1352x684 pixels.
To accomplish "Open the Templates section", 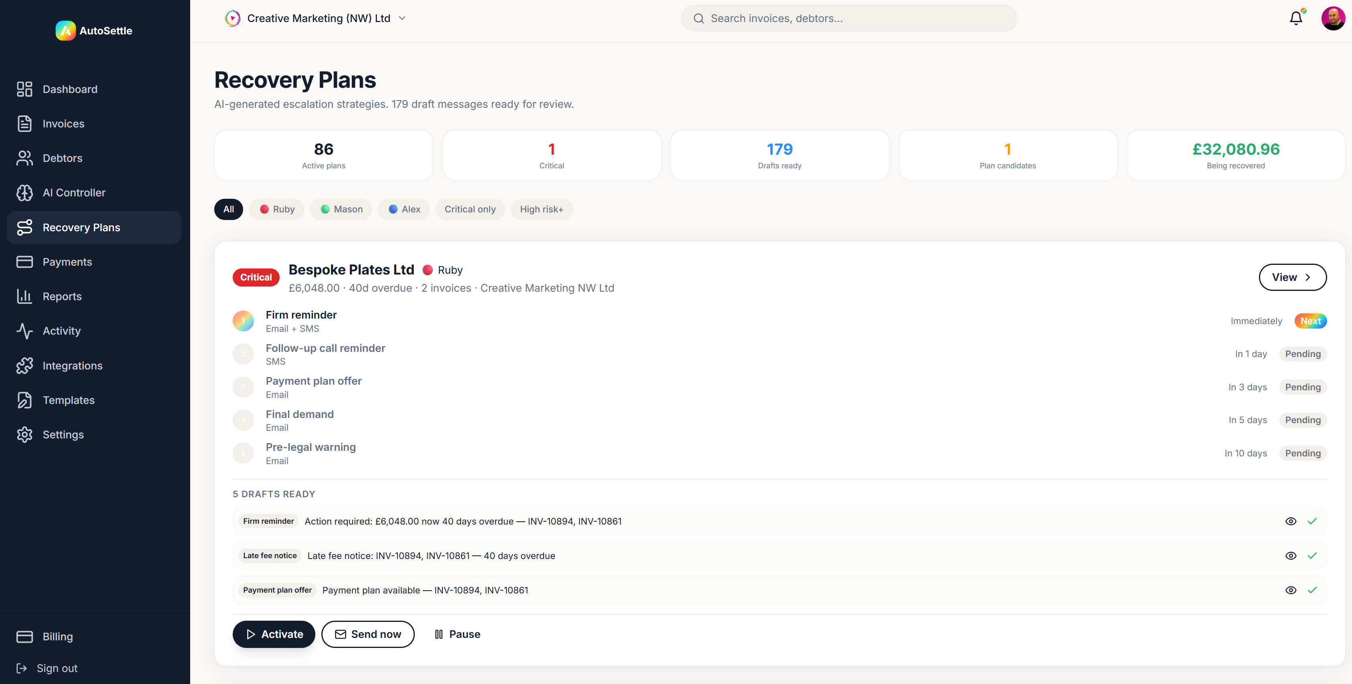I will pos(68,400).
